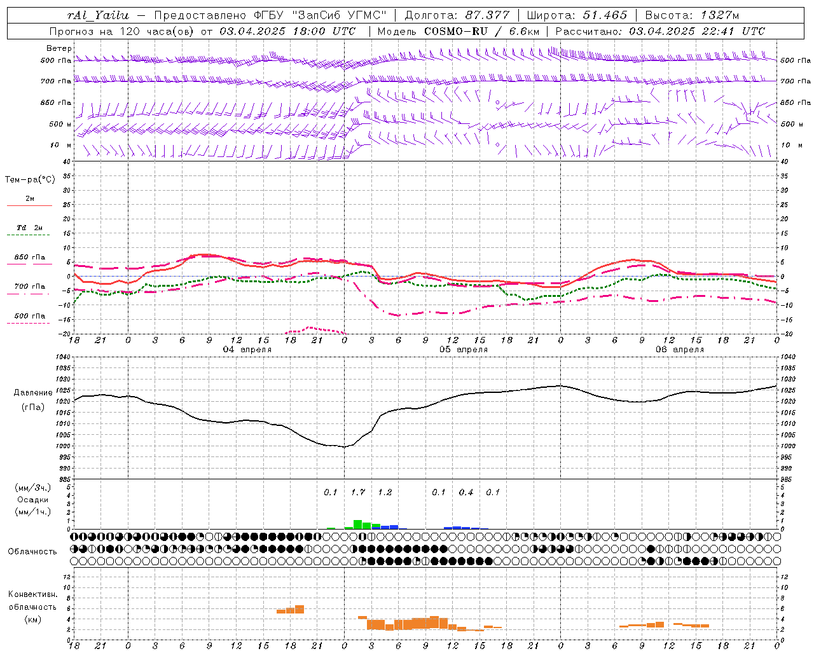Click the Тем-ра(°C) axis label
The height and width of the screenshot is (651, 814).
(x=30, y=180)
